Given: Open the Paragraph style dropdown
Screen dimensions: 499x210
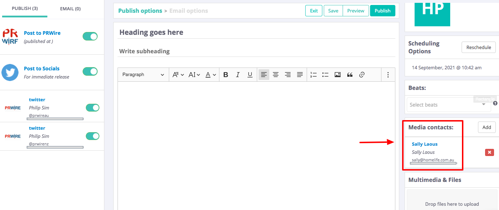Looking at the screenshot, I should [x=143, y=75].
